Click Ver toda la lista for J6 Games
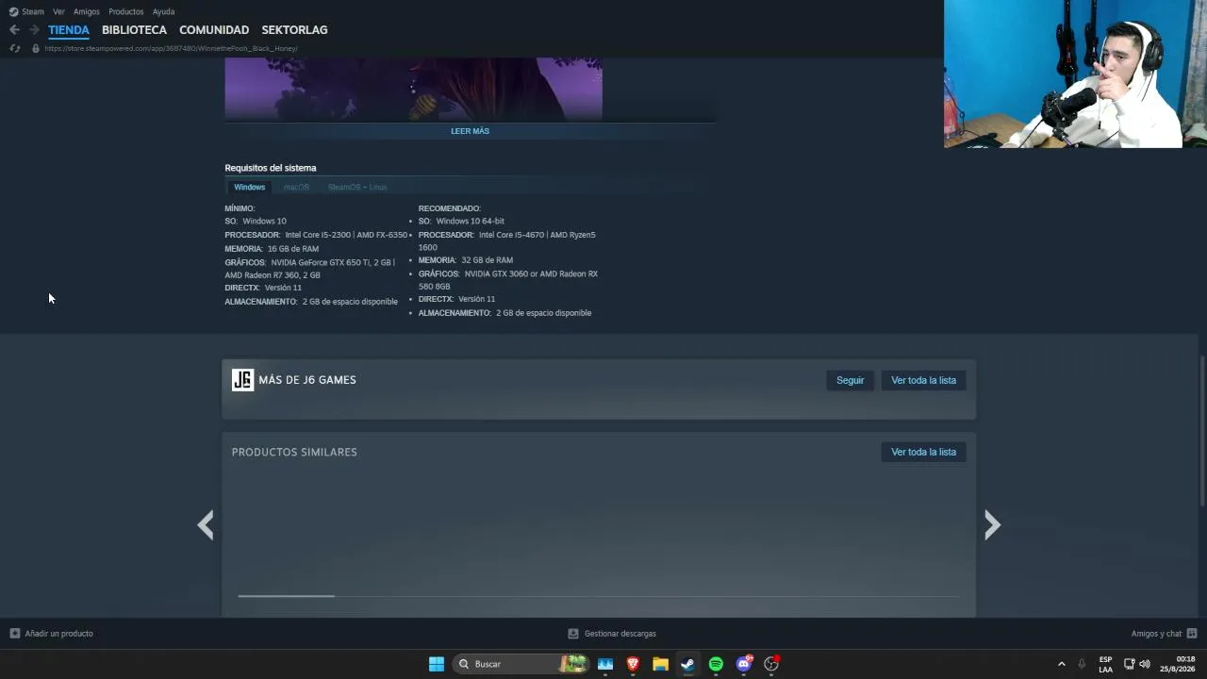 923,380
